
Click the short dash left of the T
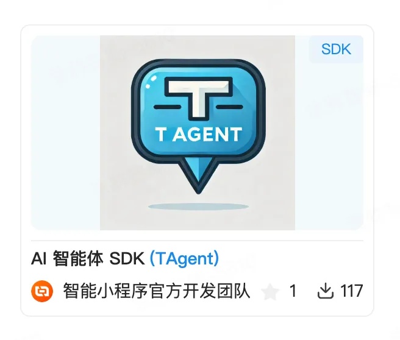tap(168, 107)
